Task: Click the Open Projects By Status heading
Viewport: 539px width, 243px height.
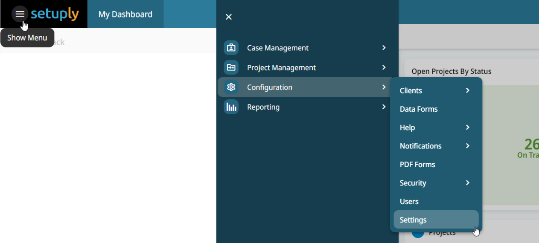Action: 451,71
